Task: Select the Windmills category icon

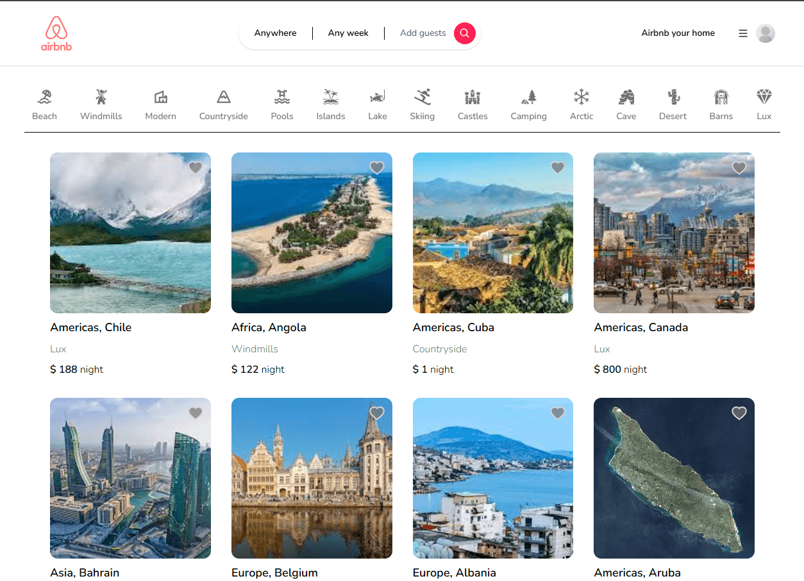Action: point(101,97)
